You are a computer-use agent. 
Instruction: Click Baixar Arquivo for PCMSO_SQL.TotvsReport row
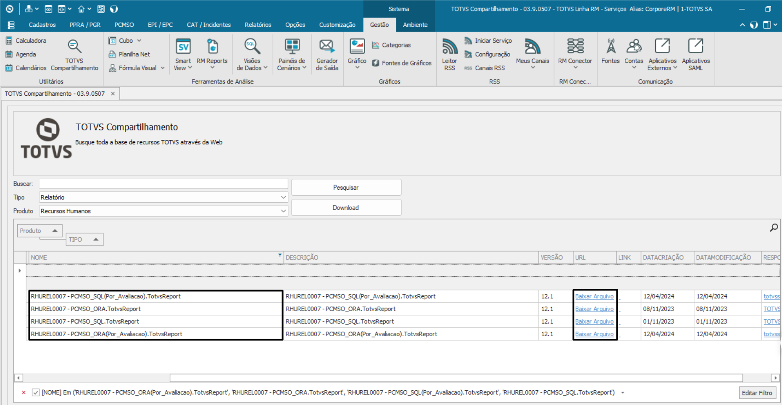click(x=594, y=321)
